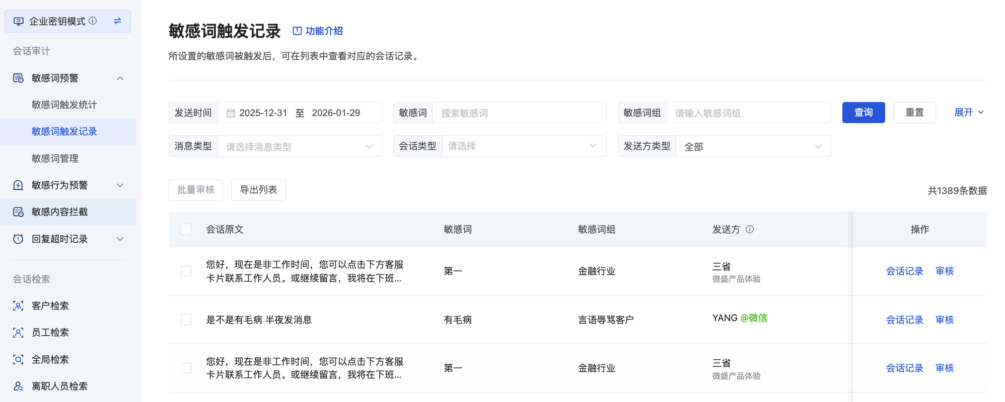Image resolution: width=1005 pixels, height=402 pixels.
Task: Click the 离职人员检索 person icon
Action: pyautogui.click(x=18, y=386)
